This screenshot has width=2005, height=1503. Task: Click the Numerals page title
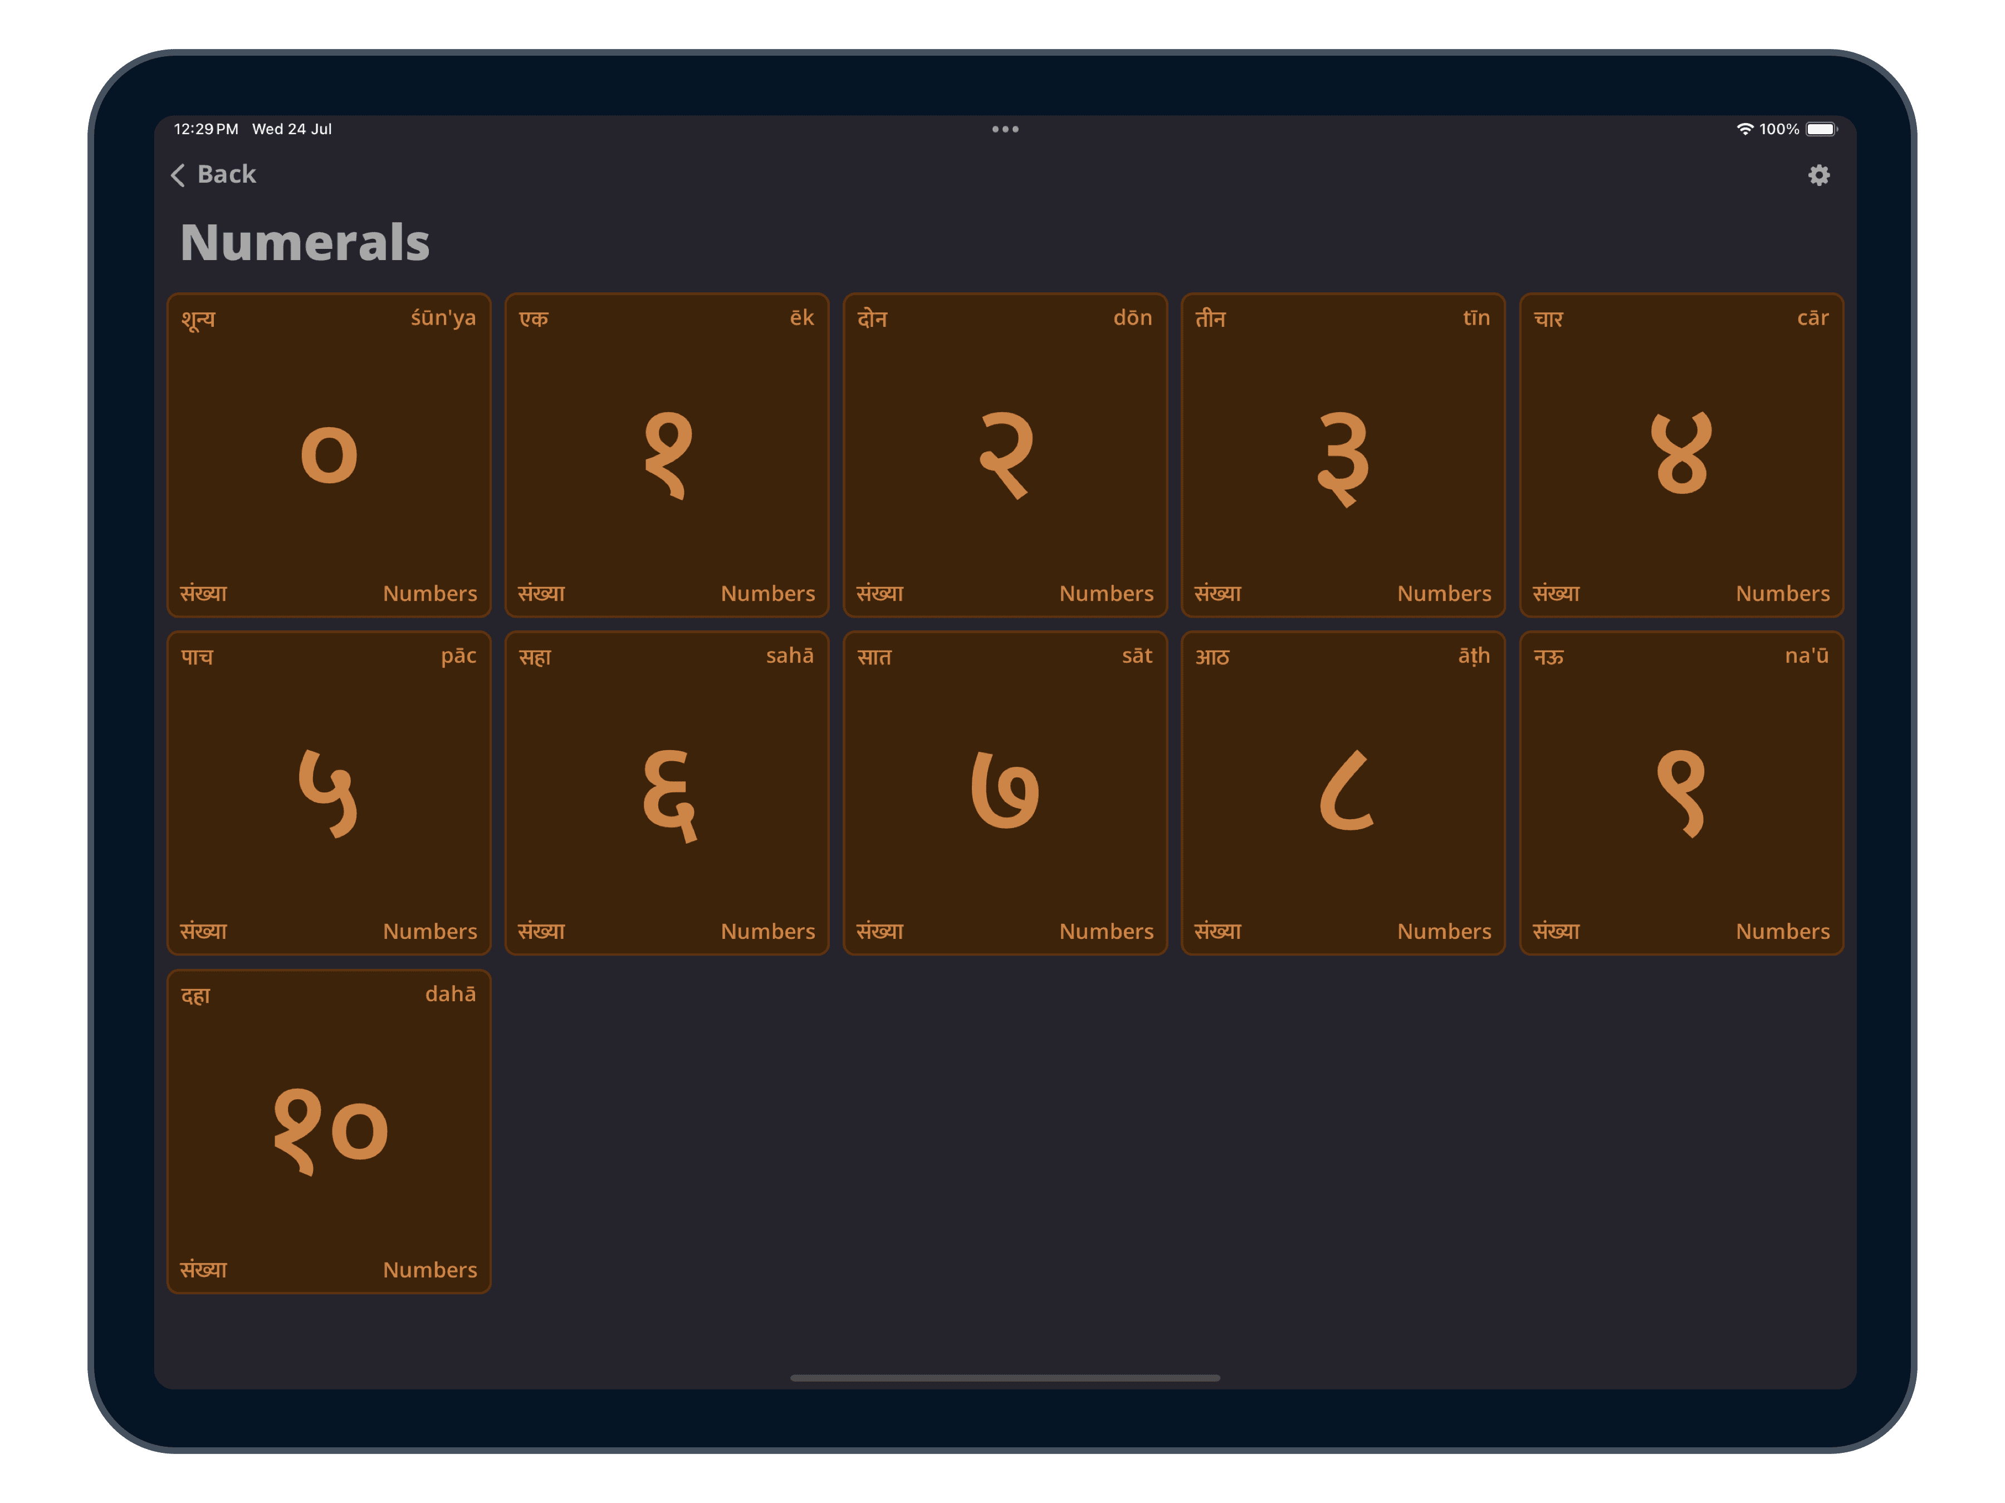point(305,243)
